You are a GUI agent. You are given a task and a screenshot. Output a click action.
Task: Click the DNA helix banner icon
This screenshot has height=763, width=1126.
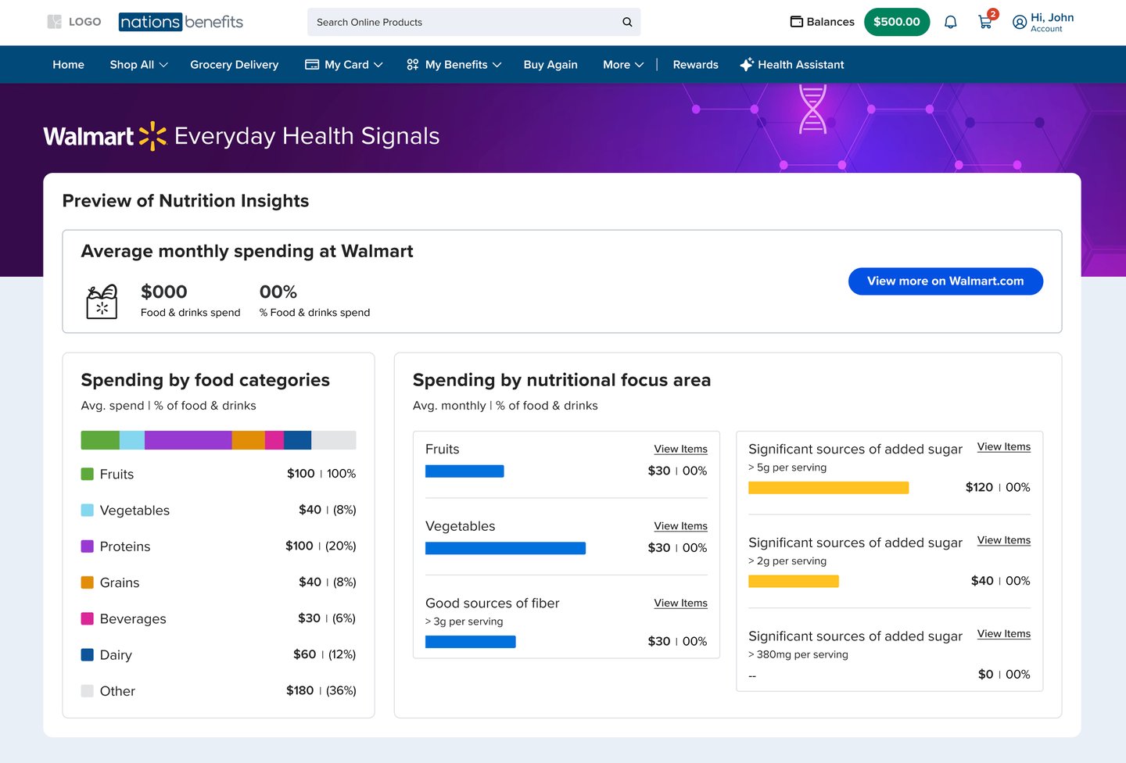(812, 109)
